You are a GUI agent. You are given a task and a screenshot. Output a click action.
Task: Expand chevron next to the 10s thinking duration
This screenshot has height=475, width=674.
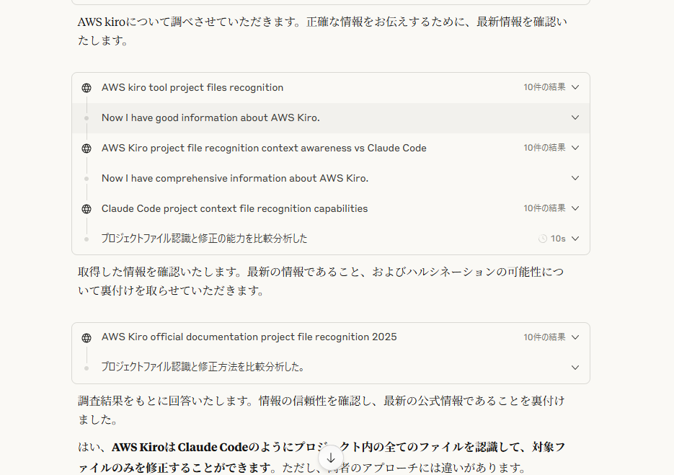575,239
